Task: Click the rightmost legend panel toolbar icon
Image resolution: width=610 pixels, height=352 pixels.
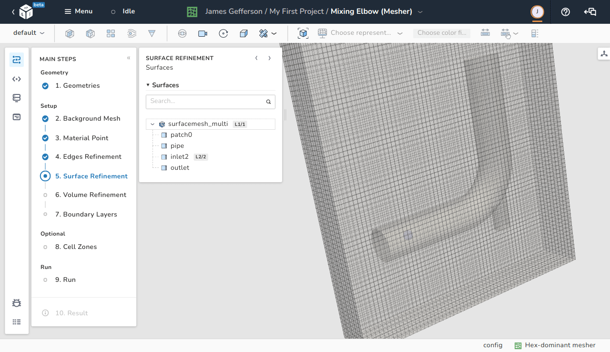Action: coord(535,33)
